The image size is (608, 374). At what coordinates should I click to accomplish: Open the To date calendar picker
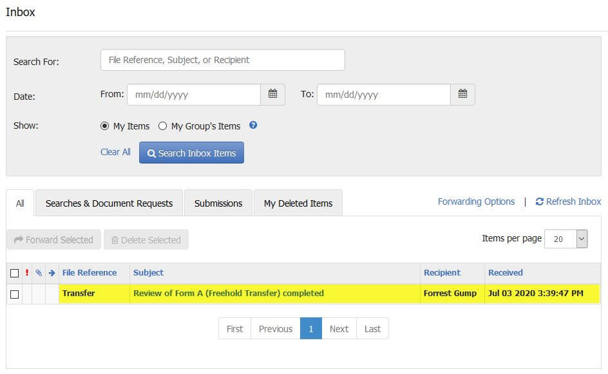pos(462,94)
